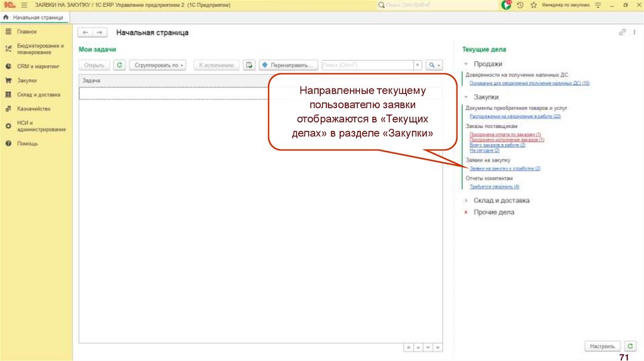Expand the Склад и доставка group
The image size is (644, 361).
tap(466, 201)
